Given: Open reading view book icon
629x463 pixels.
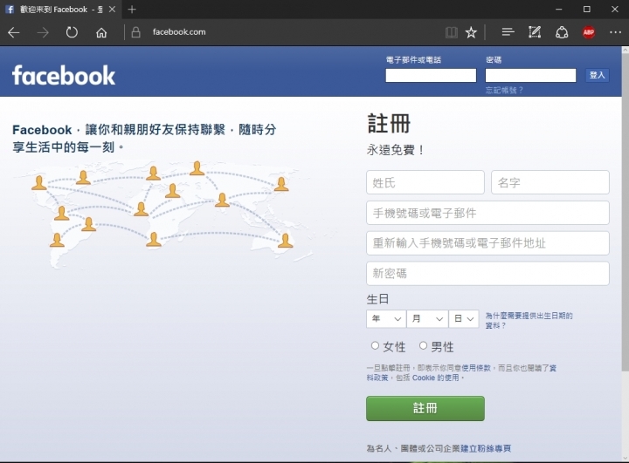Looking at the screenshot, I should (452, 32).
